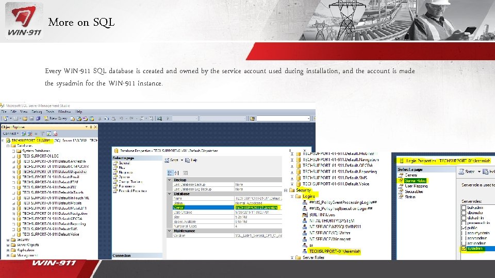This screenshot has width=495, height=278.
Task: Toggle the dbcreator server role checkbox
Action: point(464,213)
